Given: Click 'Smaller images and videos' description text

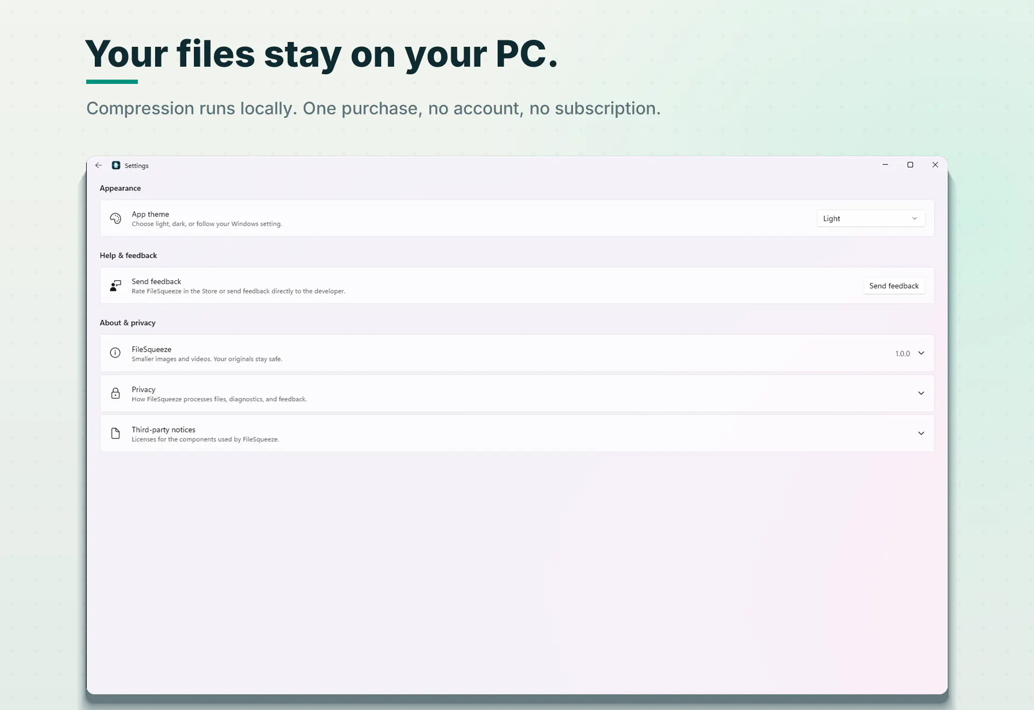Looking at the screenshot, I should (207, 359).
